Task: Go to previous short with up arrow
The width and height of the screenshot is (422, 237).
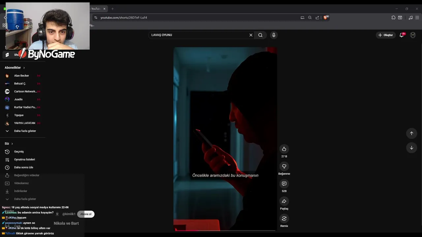Action: pyautogui.click(x=411, y=133)
